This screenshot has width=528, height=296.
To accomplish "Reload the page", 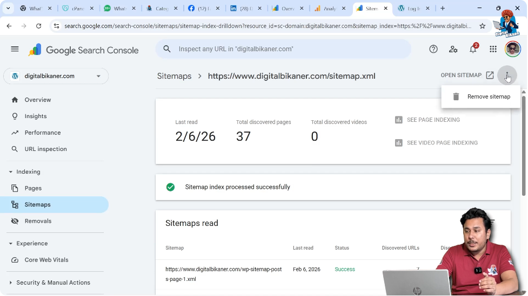I will pos(38,26).
